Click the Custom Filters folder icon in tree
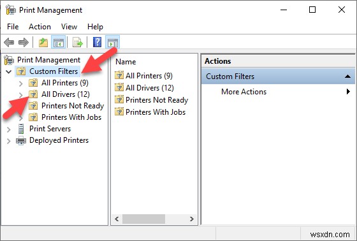The image size is (357, 241). click(x=21, y=71)
